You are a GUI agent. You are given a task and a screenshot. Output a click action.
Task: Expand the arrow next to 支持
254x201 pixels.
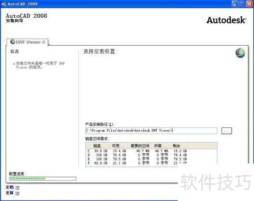coord(17,193)
